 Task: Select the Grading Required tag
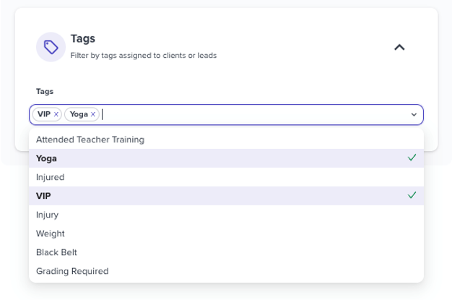[226, 271]
